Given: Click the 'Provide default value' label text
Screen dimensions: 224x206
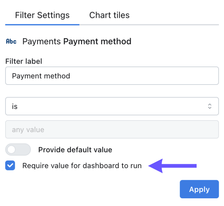Looking at the screenshot, I should click(x=75, y=150).
